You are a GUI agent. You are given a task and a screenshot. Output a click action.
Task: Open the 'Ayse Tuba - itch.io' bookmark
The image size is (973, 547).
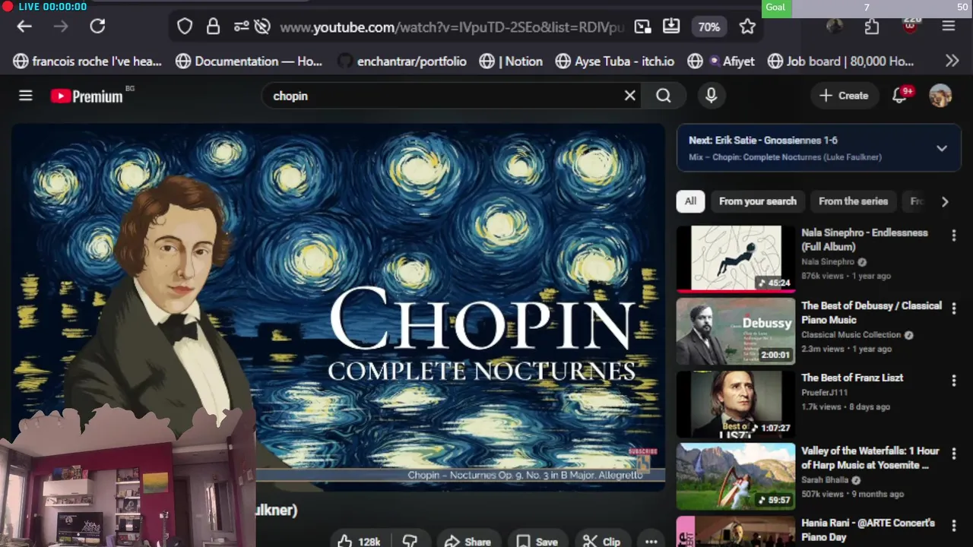614,62
